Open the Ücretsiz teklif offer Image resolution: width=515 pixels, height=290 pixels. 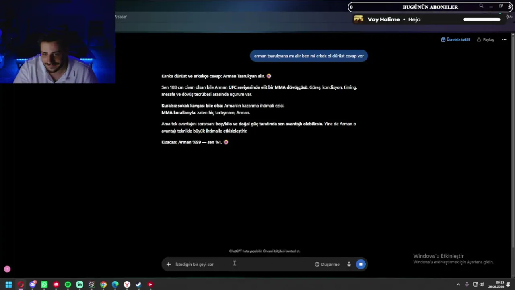455,40
